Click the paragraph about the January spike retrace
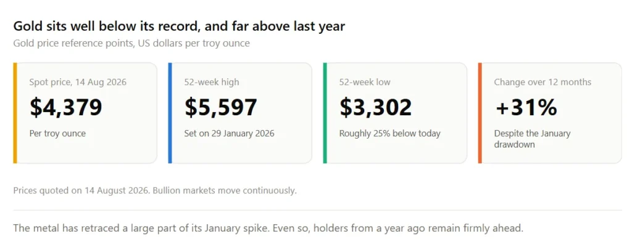 coord(268,228)
